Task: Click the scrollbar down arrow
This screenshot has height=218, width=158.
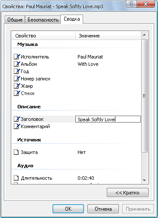Action: pyautogui.click(x=144, y=180)
